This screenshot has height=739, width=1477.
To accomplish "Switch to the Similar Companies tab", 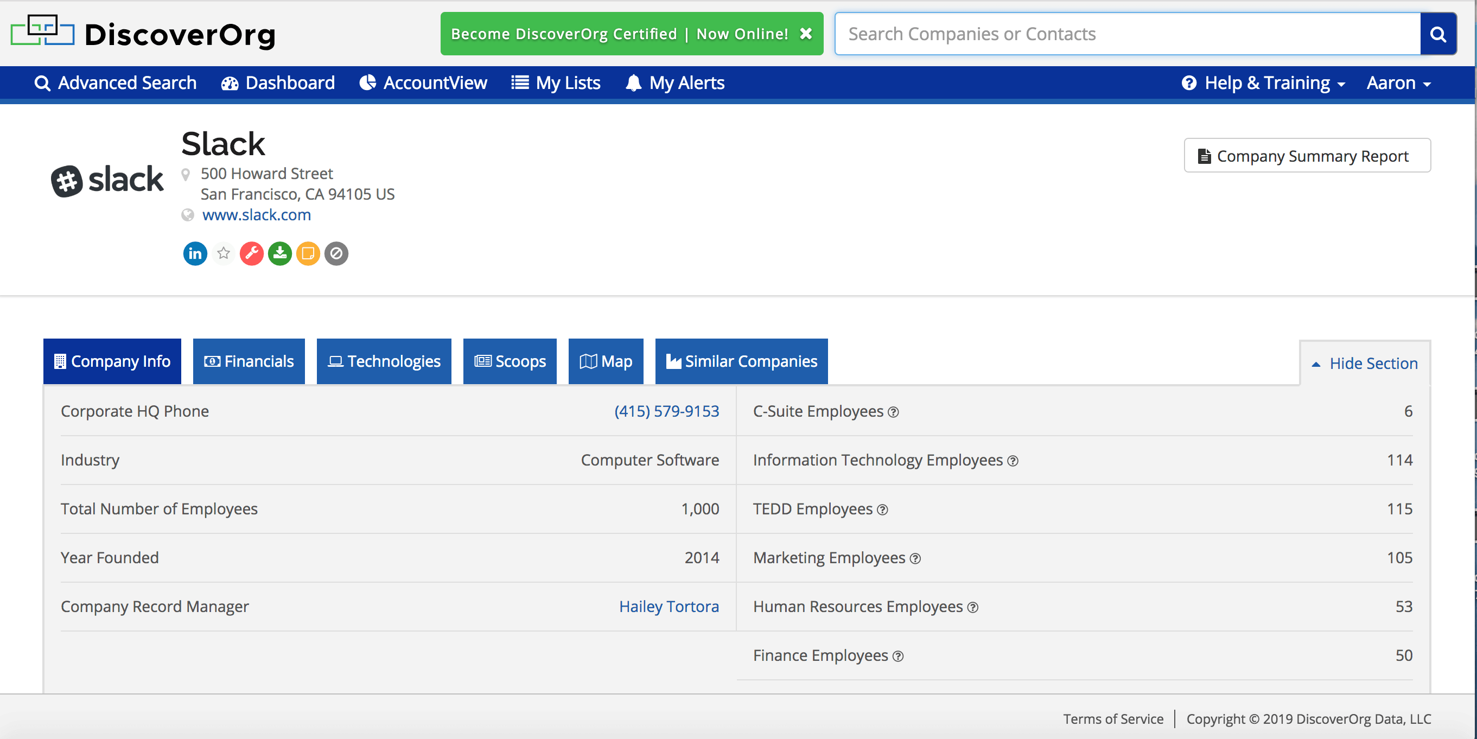I will pos(741,361).
